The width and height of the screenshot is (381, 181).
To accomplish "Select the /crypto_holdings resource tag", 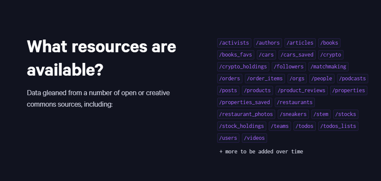I will [243, 67].
